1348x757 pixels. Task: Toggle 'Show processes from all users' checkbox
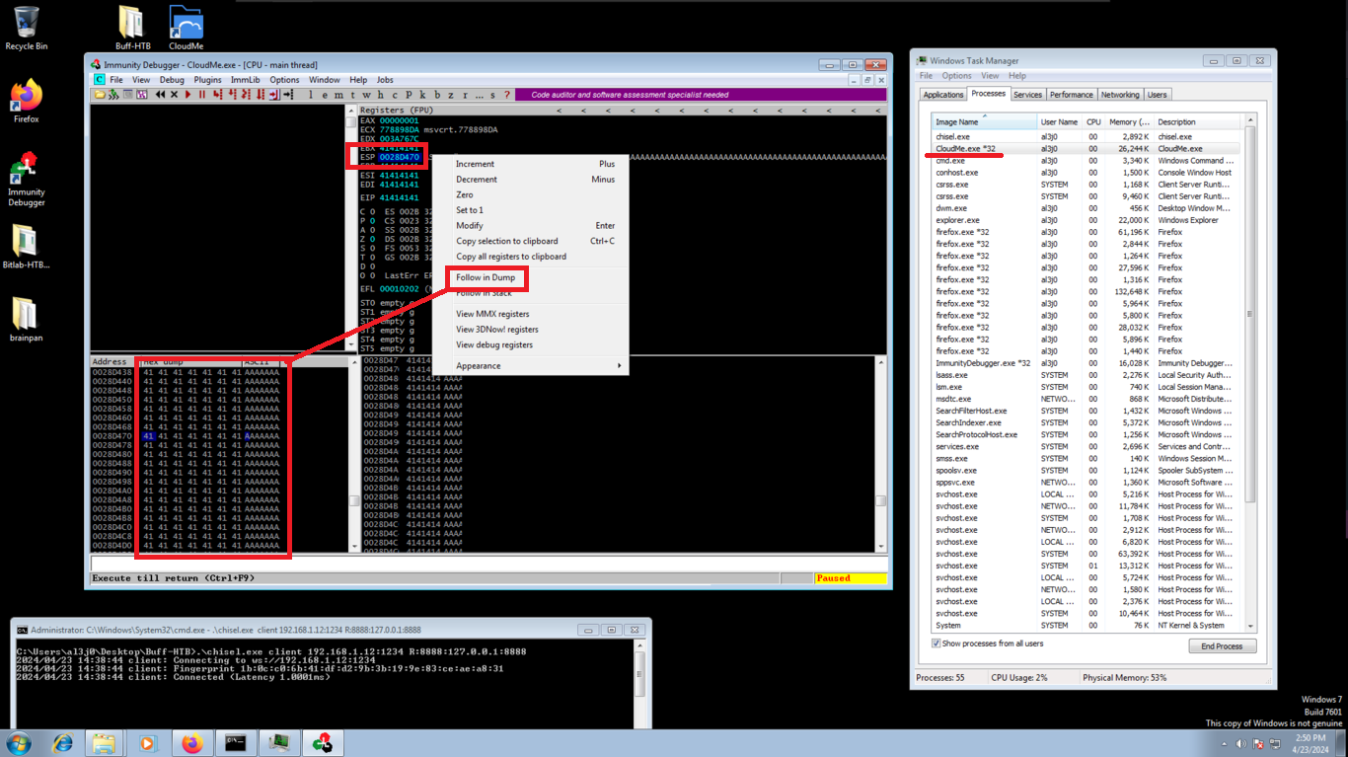point(936,643)
